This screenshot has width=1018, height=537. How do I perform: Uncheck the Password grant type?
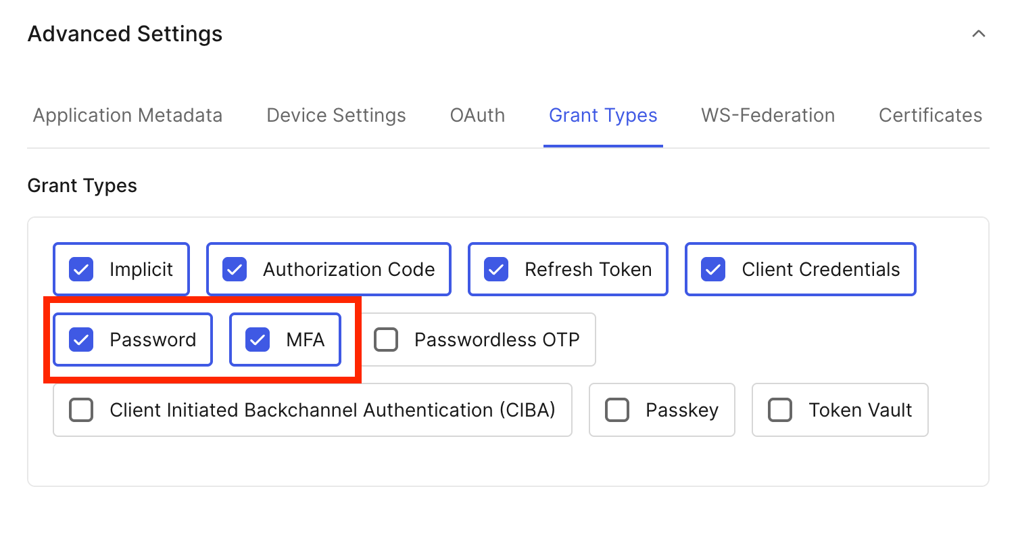click(81, 340)
